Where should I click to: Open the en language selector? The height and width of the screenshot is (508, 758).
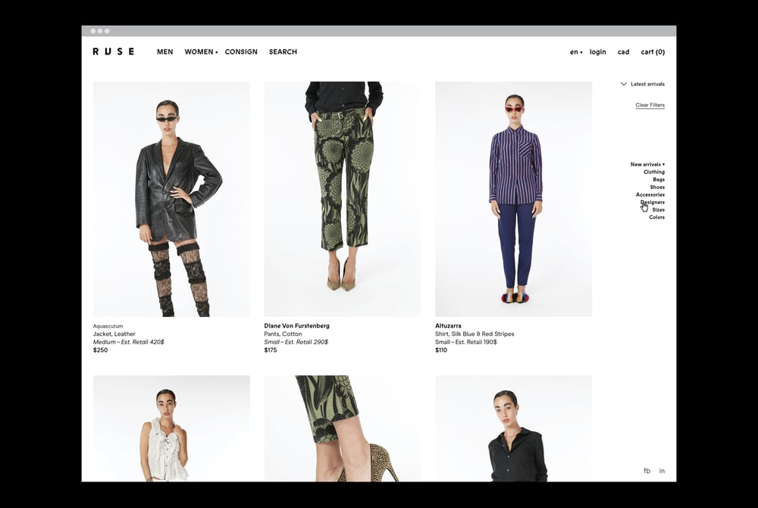[576, 52]
